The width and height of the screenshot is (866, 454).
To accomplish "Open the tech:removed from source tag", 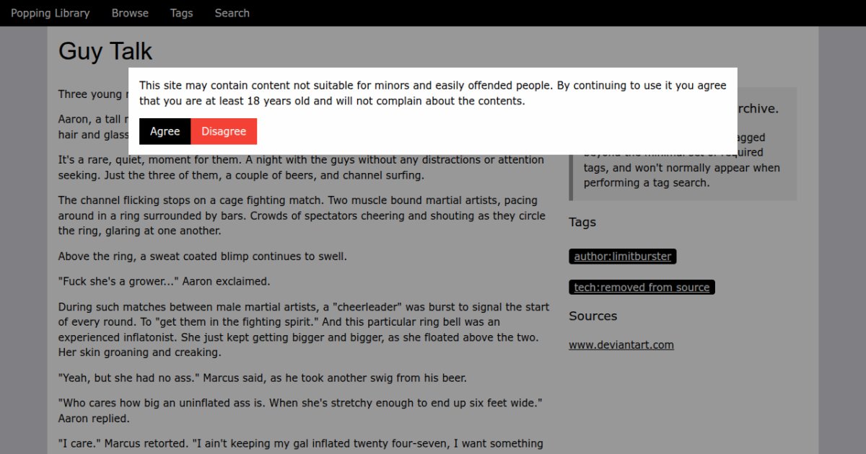I will (x=642, y=288).
